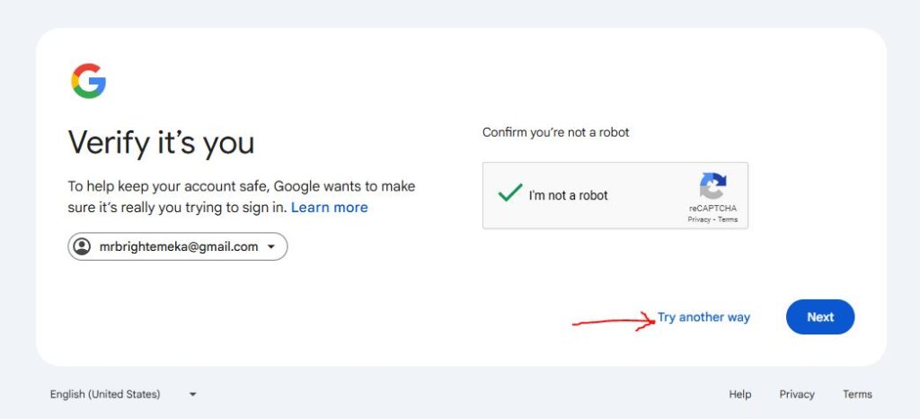
Task: Open footer Terms page
Action: (857, 395)
